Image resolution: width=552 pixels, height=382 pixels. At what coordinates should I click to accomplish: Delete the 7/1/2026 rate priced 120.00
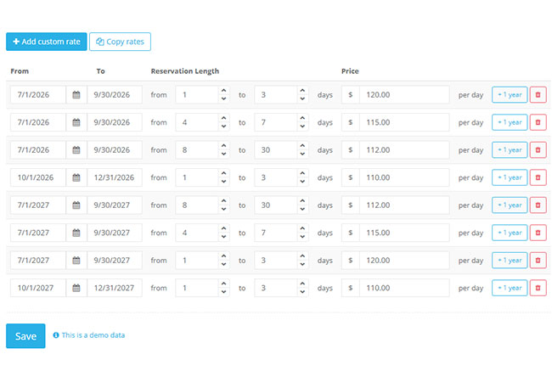pos(538,94)
